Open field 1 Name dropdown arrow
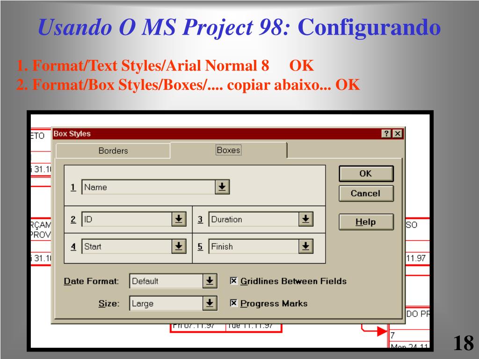479x359 pixels. click(x=222, y=187)
